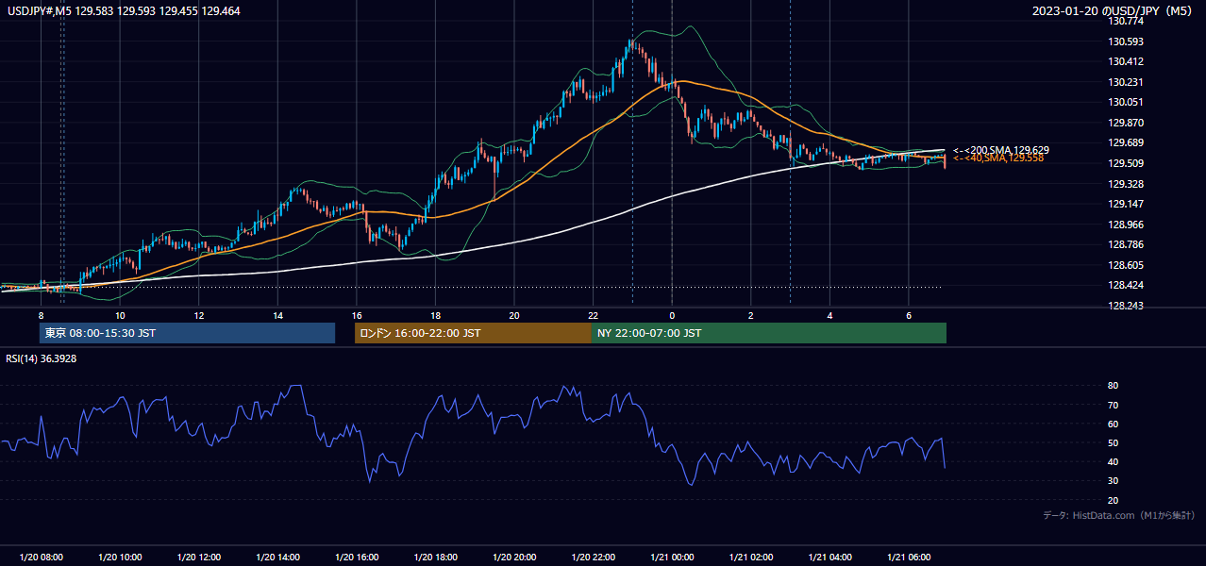Click hour label 14 under the price chart
Screen dimensions: 1206x566
[277, 315]
